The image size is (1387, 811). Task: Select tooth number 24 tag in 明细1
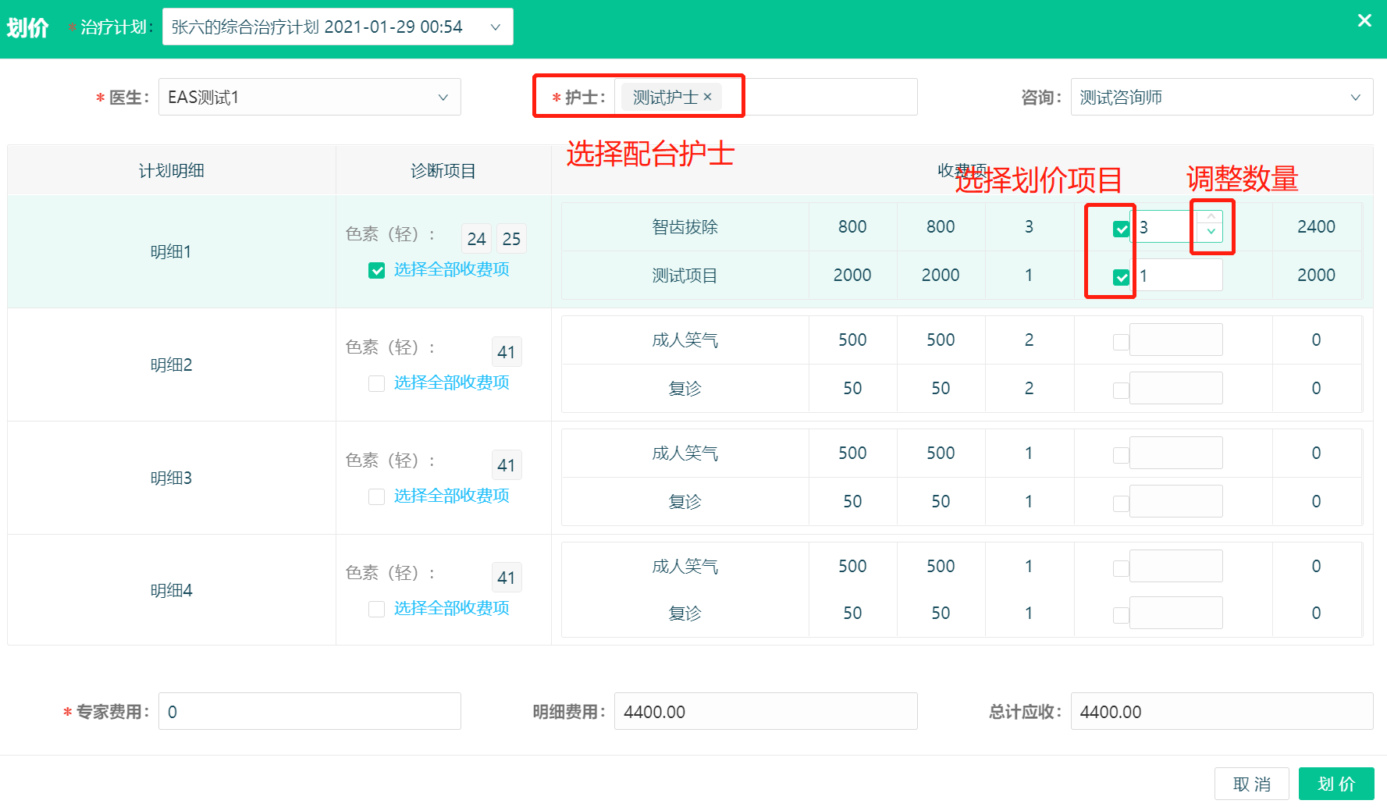[x=476, y=239]
